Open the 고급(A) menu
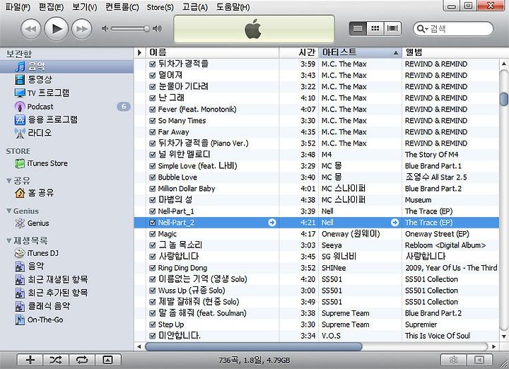This screenshot has height=369, width=509. pyautogui.click(x=195, y=7)
